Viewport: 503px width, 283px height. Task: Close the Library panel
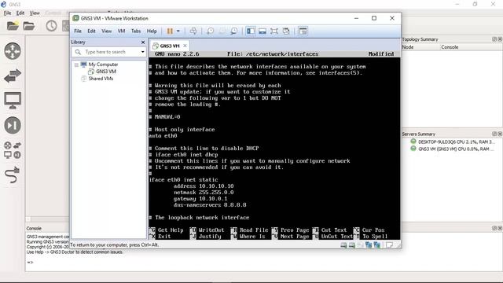[143, 42]
